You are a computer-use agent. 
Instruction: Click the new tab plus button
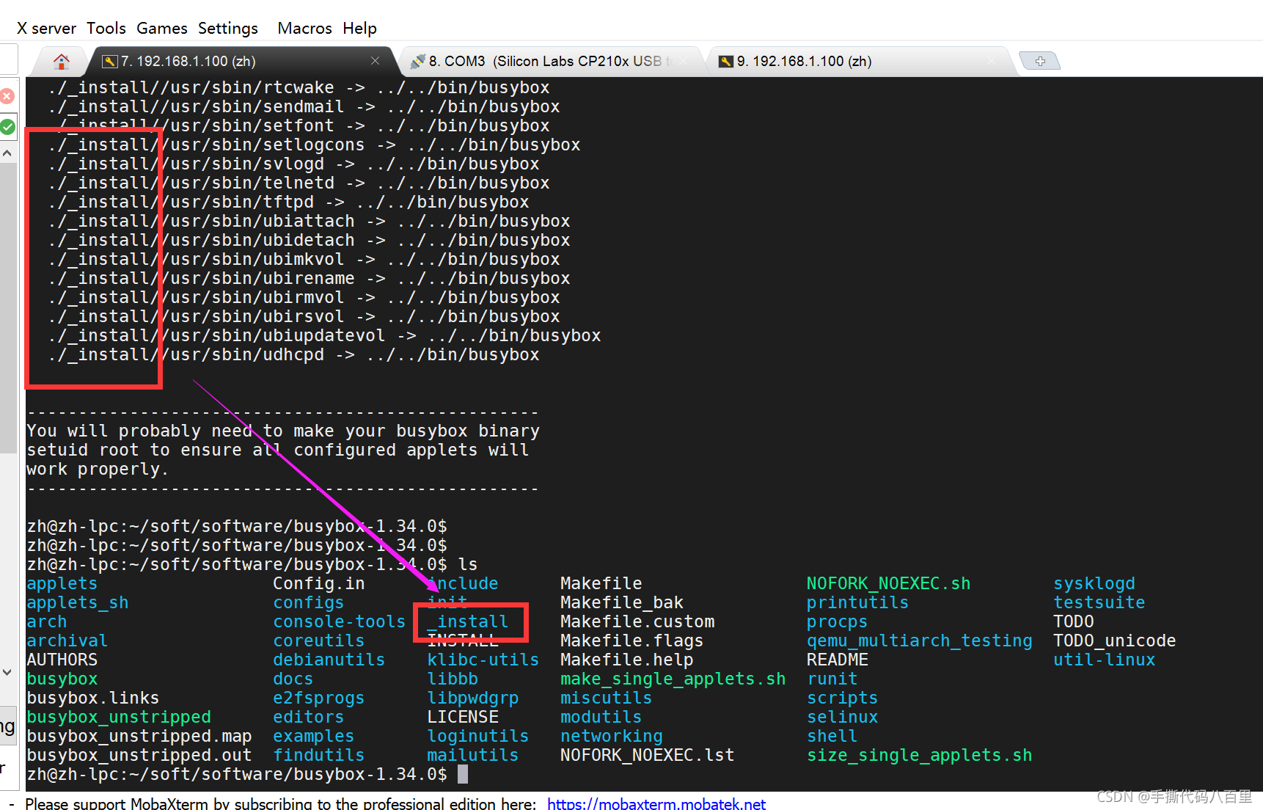(1040, 61)
